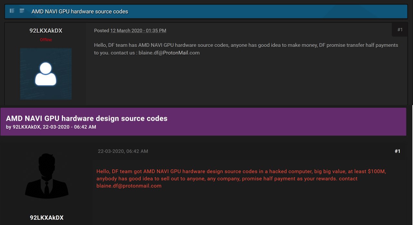Open the #1 permalink of the lower post
This screenshot has width=413, height=225.
398,151
